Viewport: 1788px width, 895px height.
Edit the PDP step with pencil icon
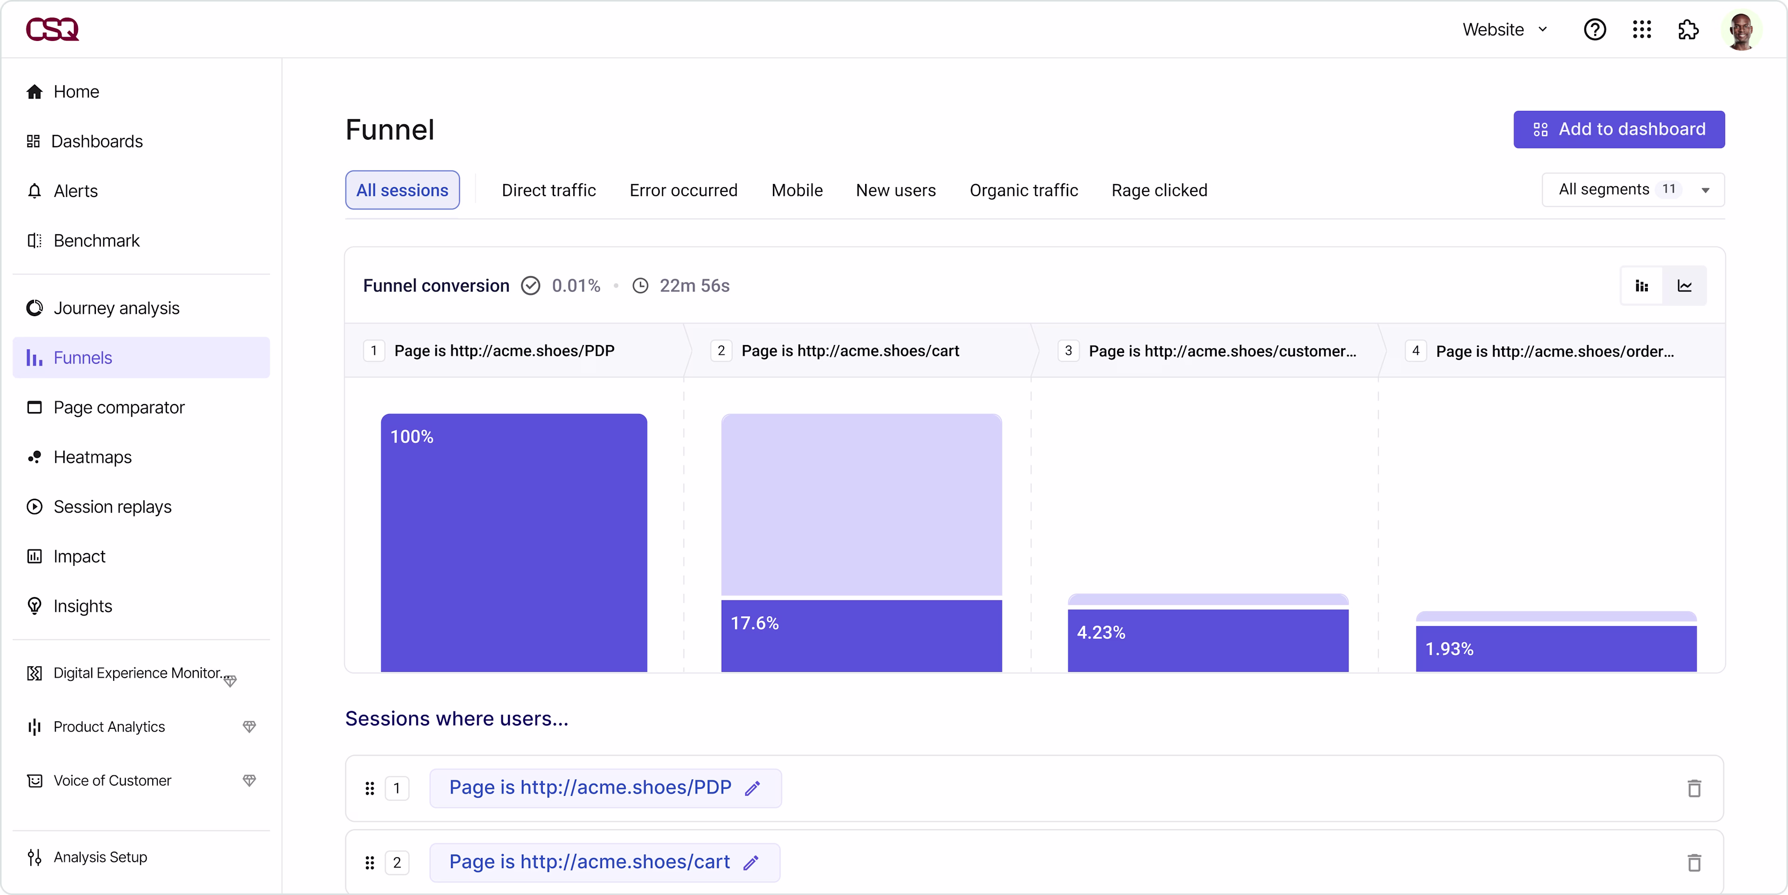(752, 788)
